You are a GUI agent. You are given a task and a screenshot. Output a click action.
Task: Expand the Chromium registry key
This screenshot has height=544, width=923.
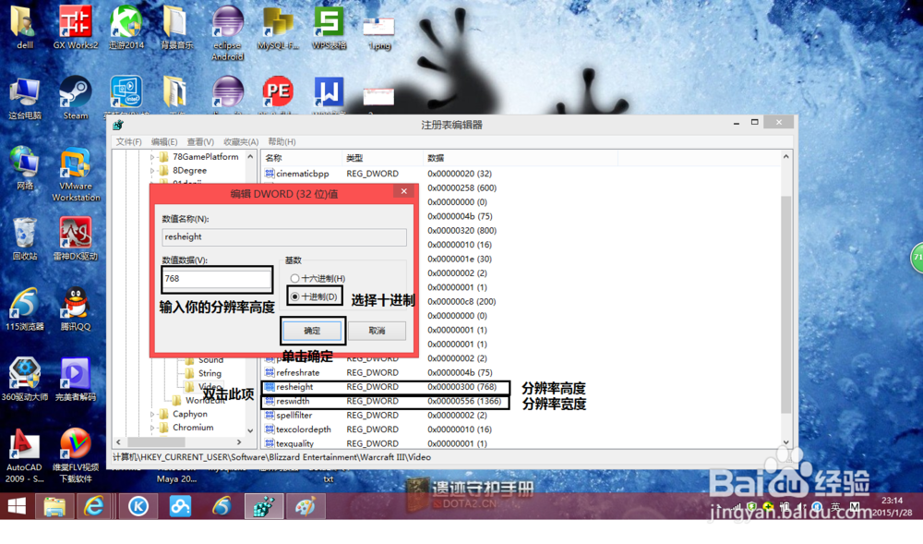(x=152, y=428)
